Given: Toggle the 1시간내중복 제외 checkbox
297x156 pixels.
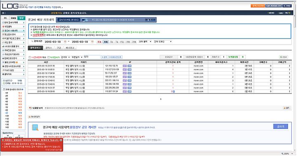Looking at the screenshot, I should (x=30, y=57).
